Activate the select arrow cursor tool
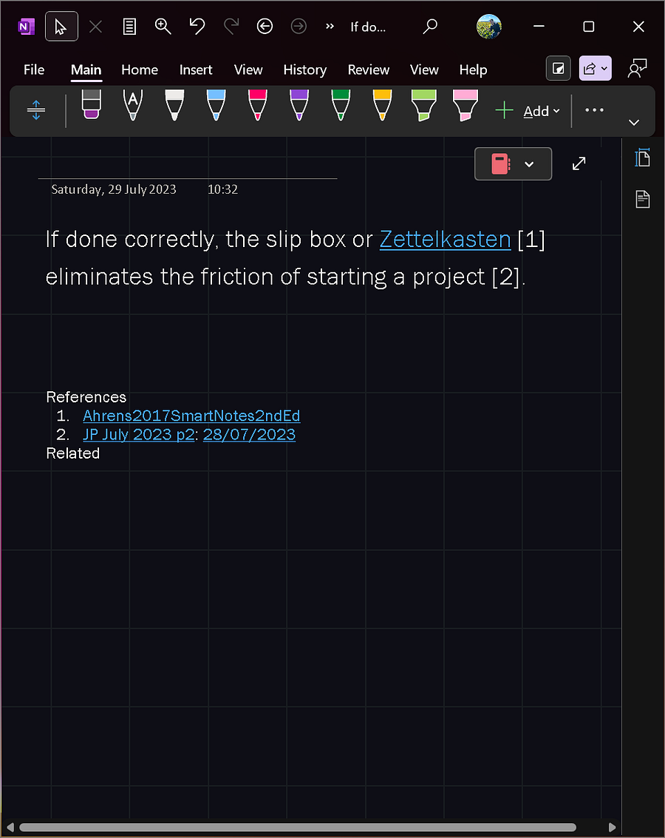This screenshot has height=838, width=665. click(x=61, y=26)
